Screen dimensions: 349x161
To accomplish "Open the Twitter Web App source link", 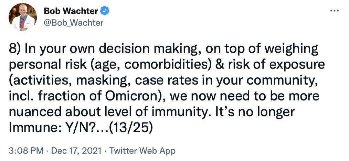I will (x=142, y=150).
